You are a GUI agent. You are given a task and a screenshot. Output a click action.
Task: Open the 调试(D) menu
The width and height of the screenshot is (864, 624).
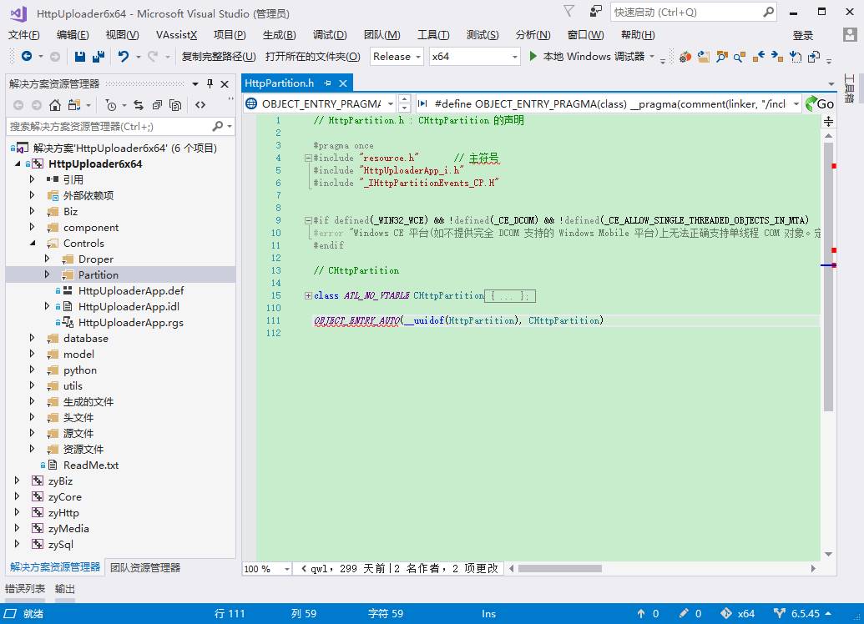pyautogui.click(x=329, y=35)
